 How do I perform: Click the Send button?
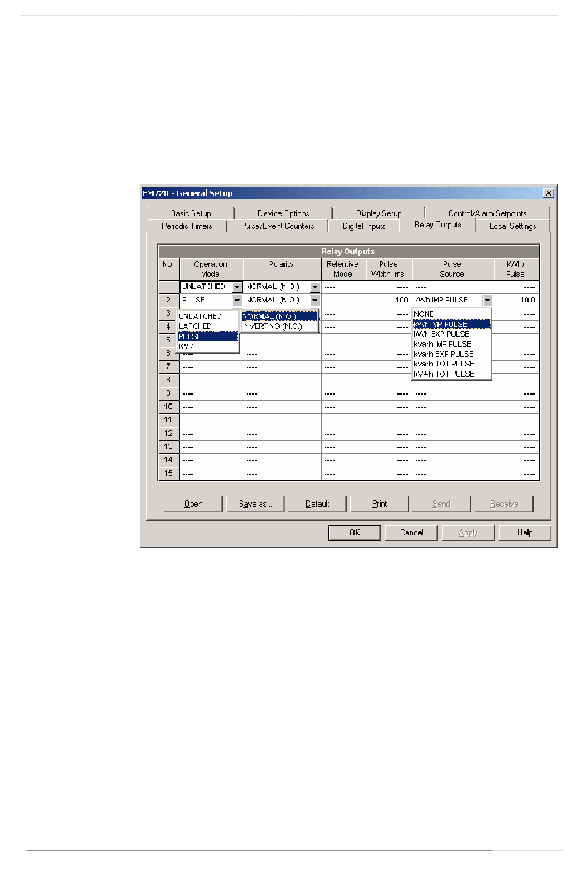[x=441, y=504]
